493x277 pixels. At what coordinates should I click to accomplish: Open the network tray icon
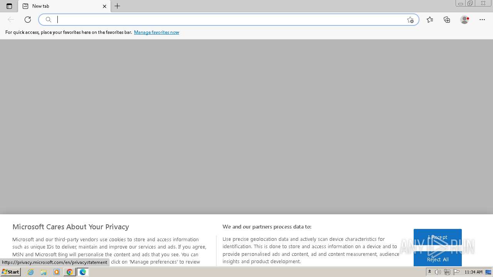coord(447,272)
